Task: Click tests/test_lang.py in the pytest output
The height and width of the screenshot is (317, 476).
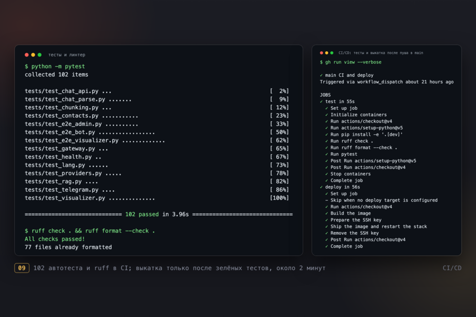Action: point(157,165)
